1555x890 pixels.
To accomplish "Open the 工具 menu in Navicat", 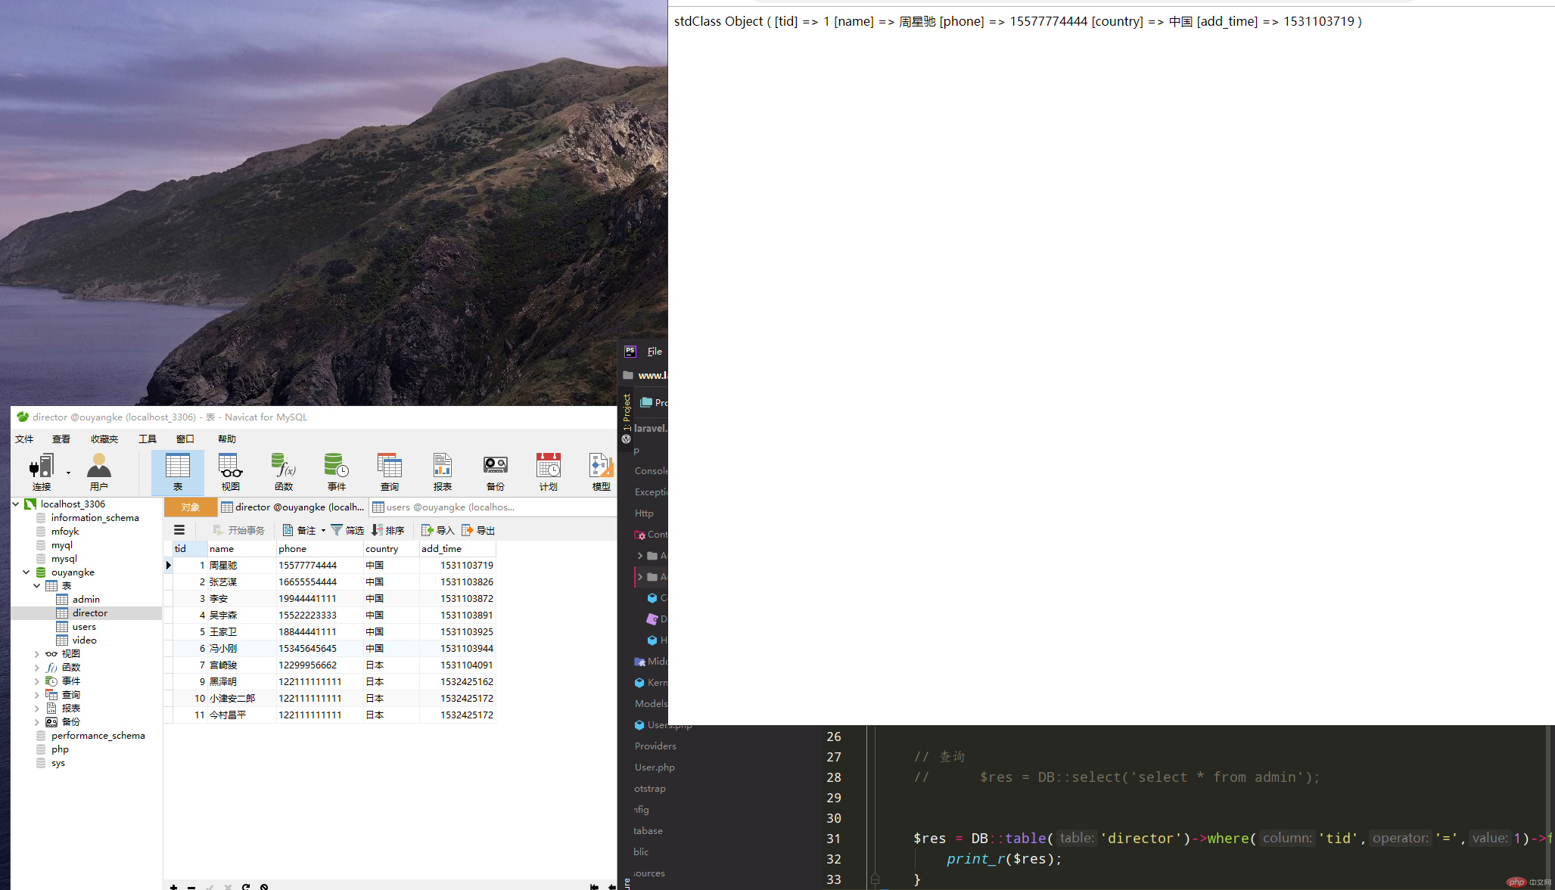I will 148,439.
